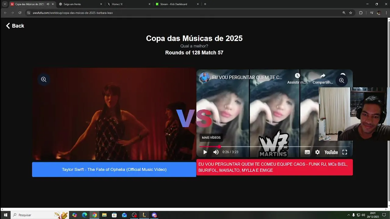
Task: Reload the page
Action: click(x=20, y=13)
